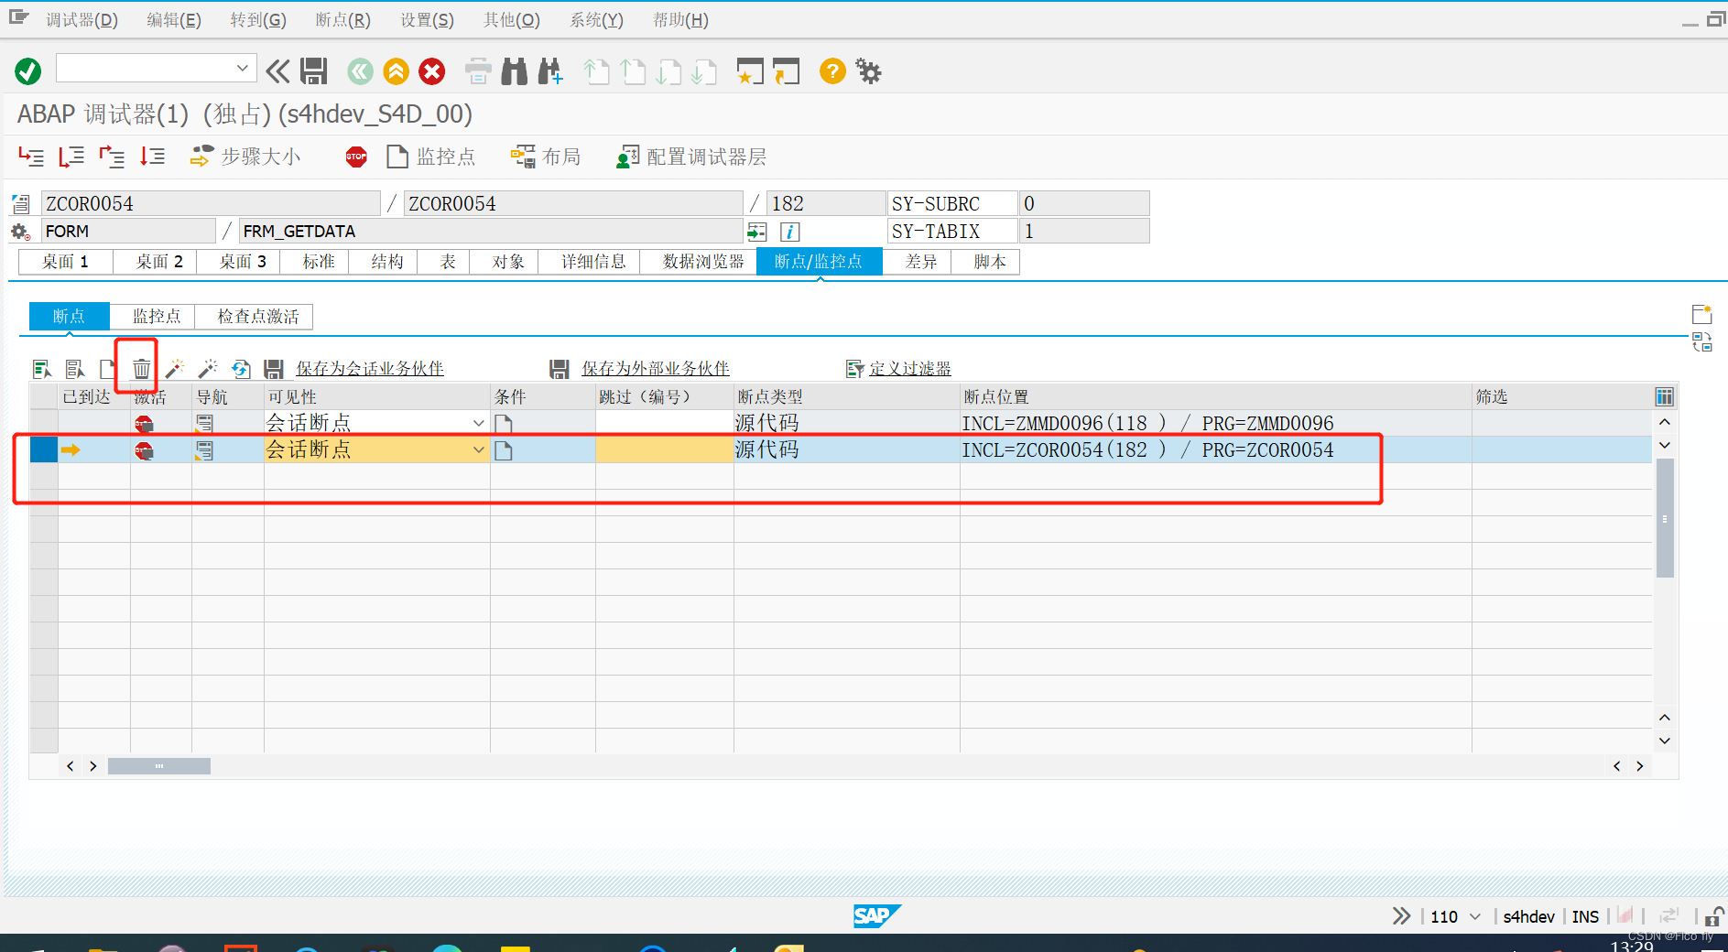
Task: Open the find (查找) binoculars icon
Action: tap(515, 70)
